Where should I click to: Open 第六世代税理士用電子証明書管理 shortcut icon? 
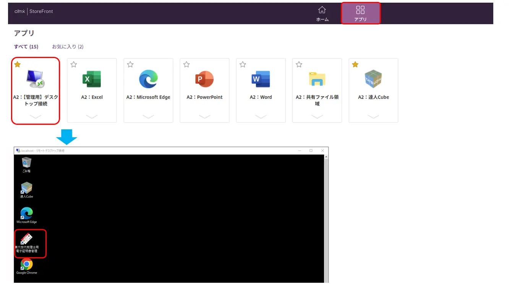(x=26, y=243)
